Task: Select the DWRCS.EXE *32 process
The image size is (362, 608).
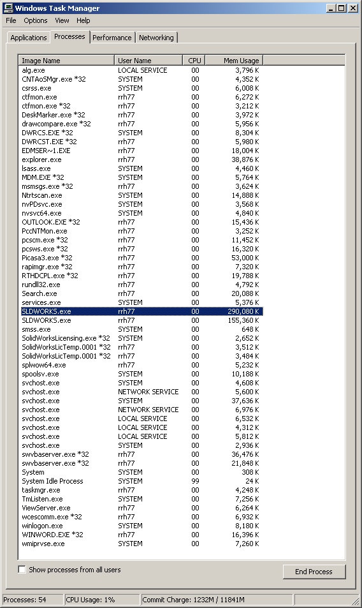Action: (x=142, y=133)
